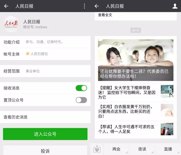Tap the 微信号: rmrbwx text
The width and height of the screenshot is (181, 155).
tap(35, 27)
